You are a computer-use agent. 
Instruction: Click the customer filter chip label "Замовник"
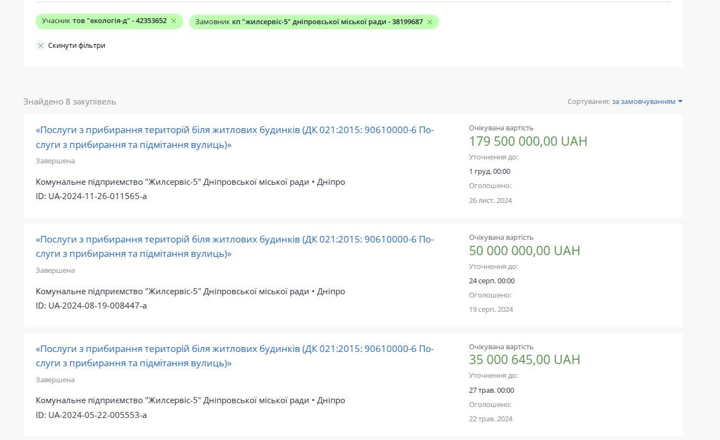(212, 22)
